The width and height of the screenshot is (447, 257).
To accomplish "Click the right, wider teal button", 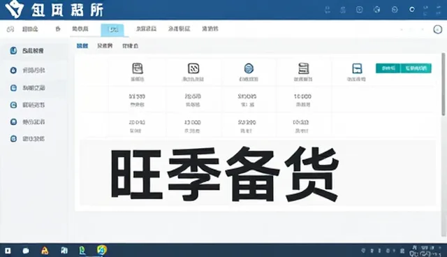I will [416, 68].
